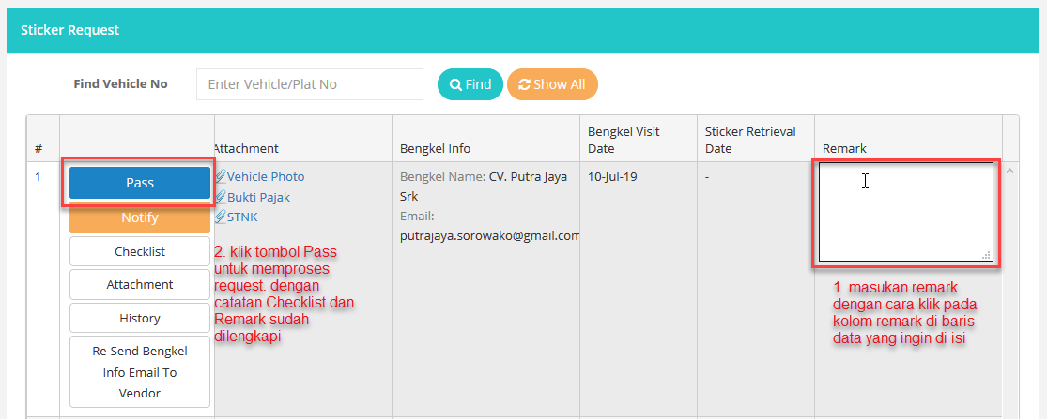Open the Checklist for row 1
Viewport: 1047px width, 419px height.
(x=140, y=251)
